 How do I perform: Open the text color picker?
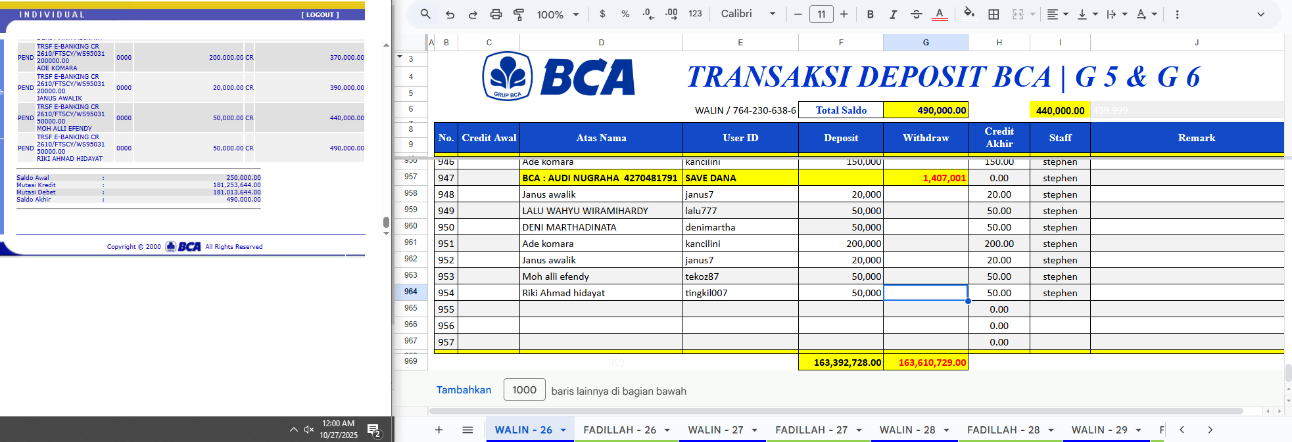940,14
